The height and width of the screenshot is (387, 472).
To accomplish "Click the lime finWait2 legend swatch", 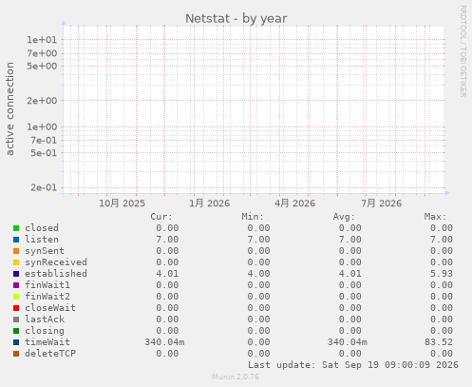I will (16, 297).
